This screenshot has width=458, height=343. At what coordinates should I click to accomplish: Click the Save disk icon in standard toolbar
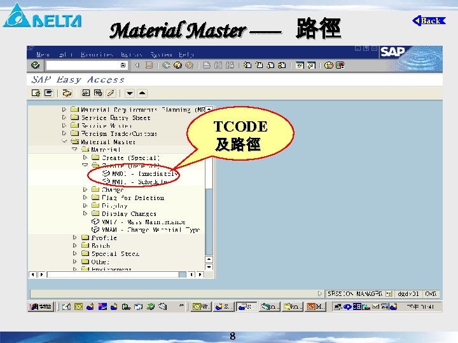click(149, 65)
